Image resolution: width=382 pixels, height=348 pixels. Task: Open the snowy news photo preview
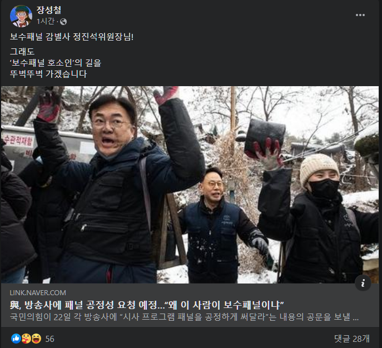(190, 185)
